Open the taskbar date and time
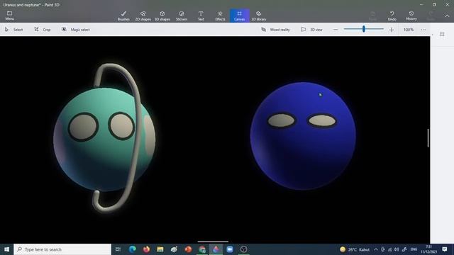454x255 pixels. [428, 249]
